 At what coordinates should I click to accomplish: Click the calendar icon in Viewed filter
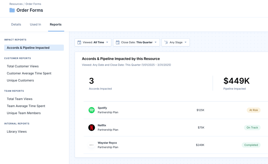coord(79,42)
